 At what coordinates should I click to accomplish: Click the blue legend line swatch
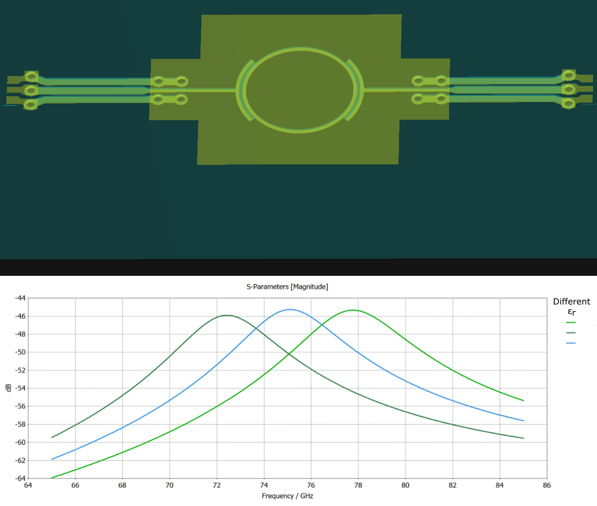571,343
